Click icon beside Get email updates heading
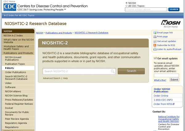Image resolution: width=185 pixels, height=131 pixels. tap(155, 58)
